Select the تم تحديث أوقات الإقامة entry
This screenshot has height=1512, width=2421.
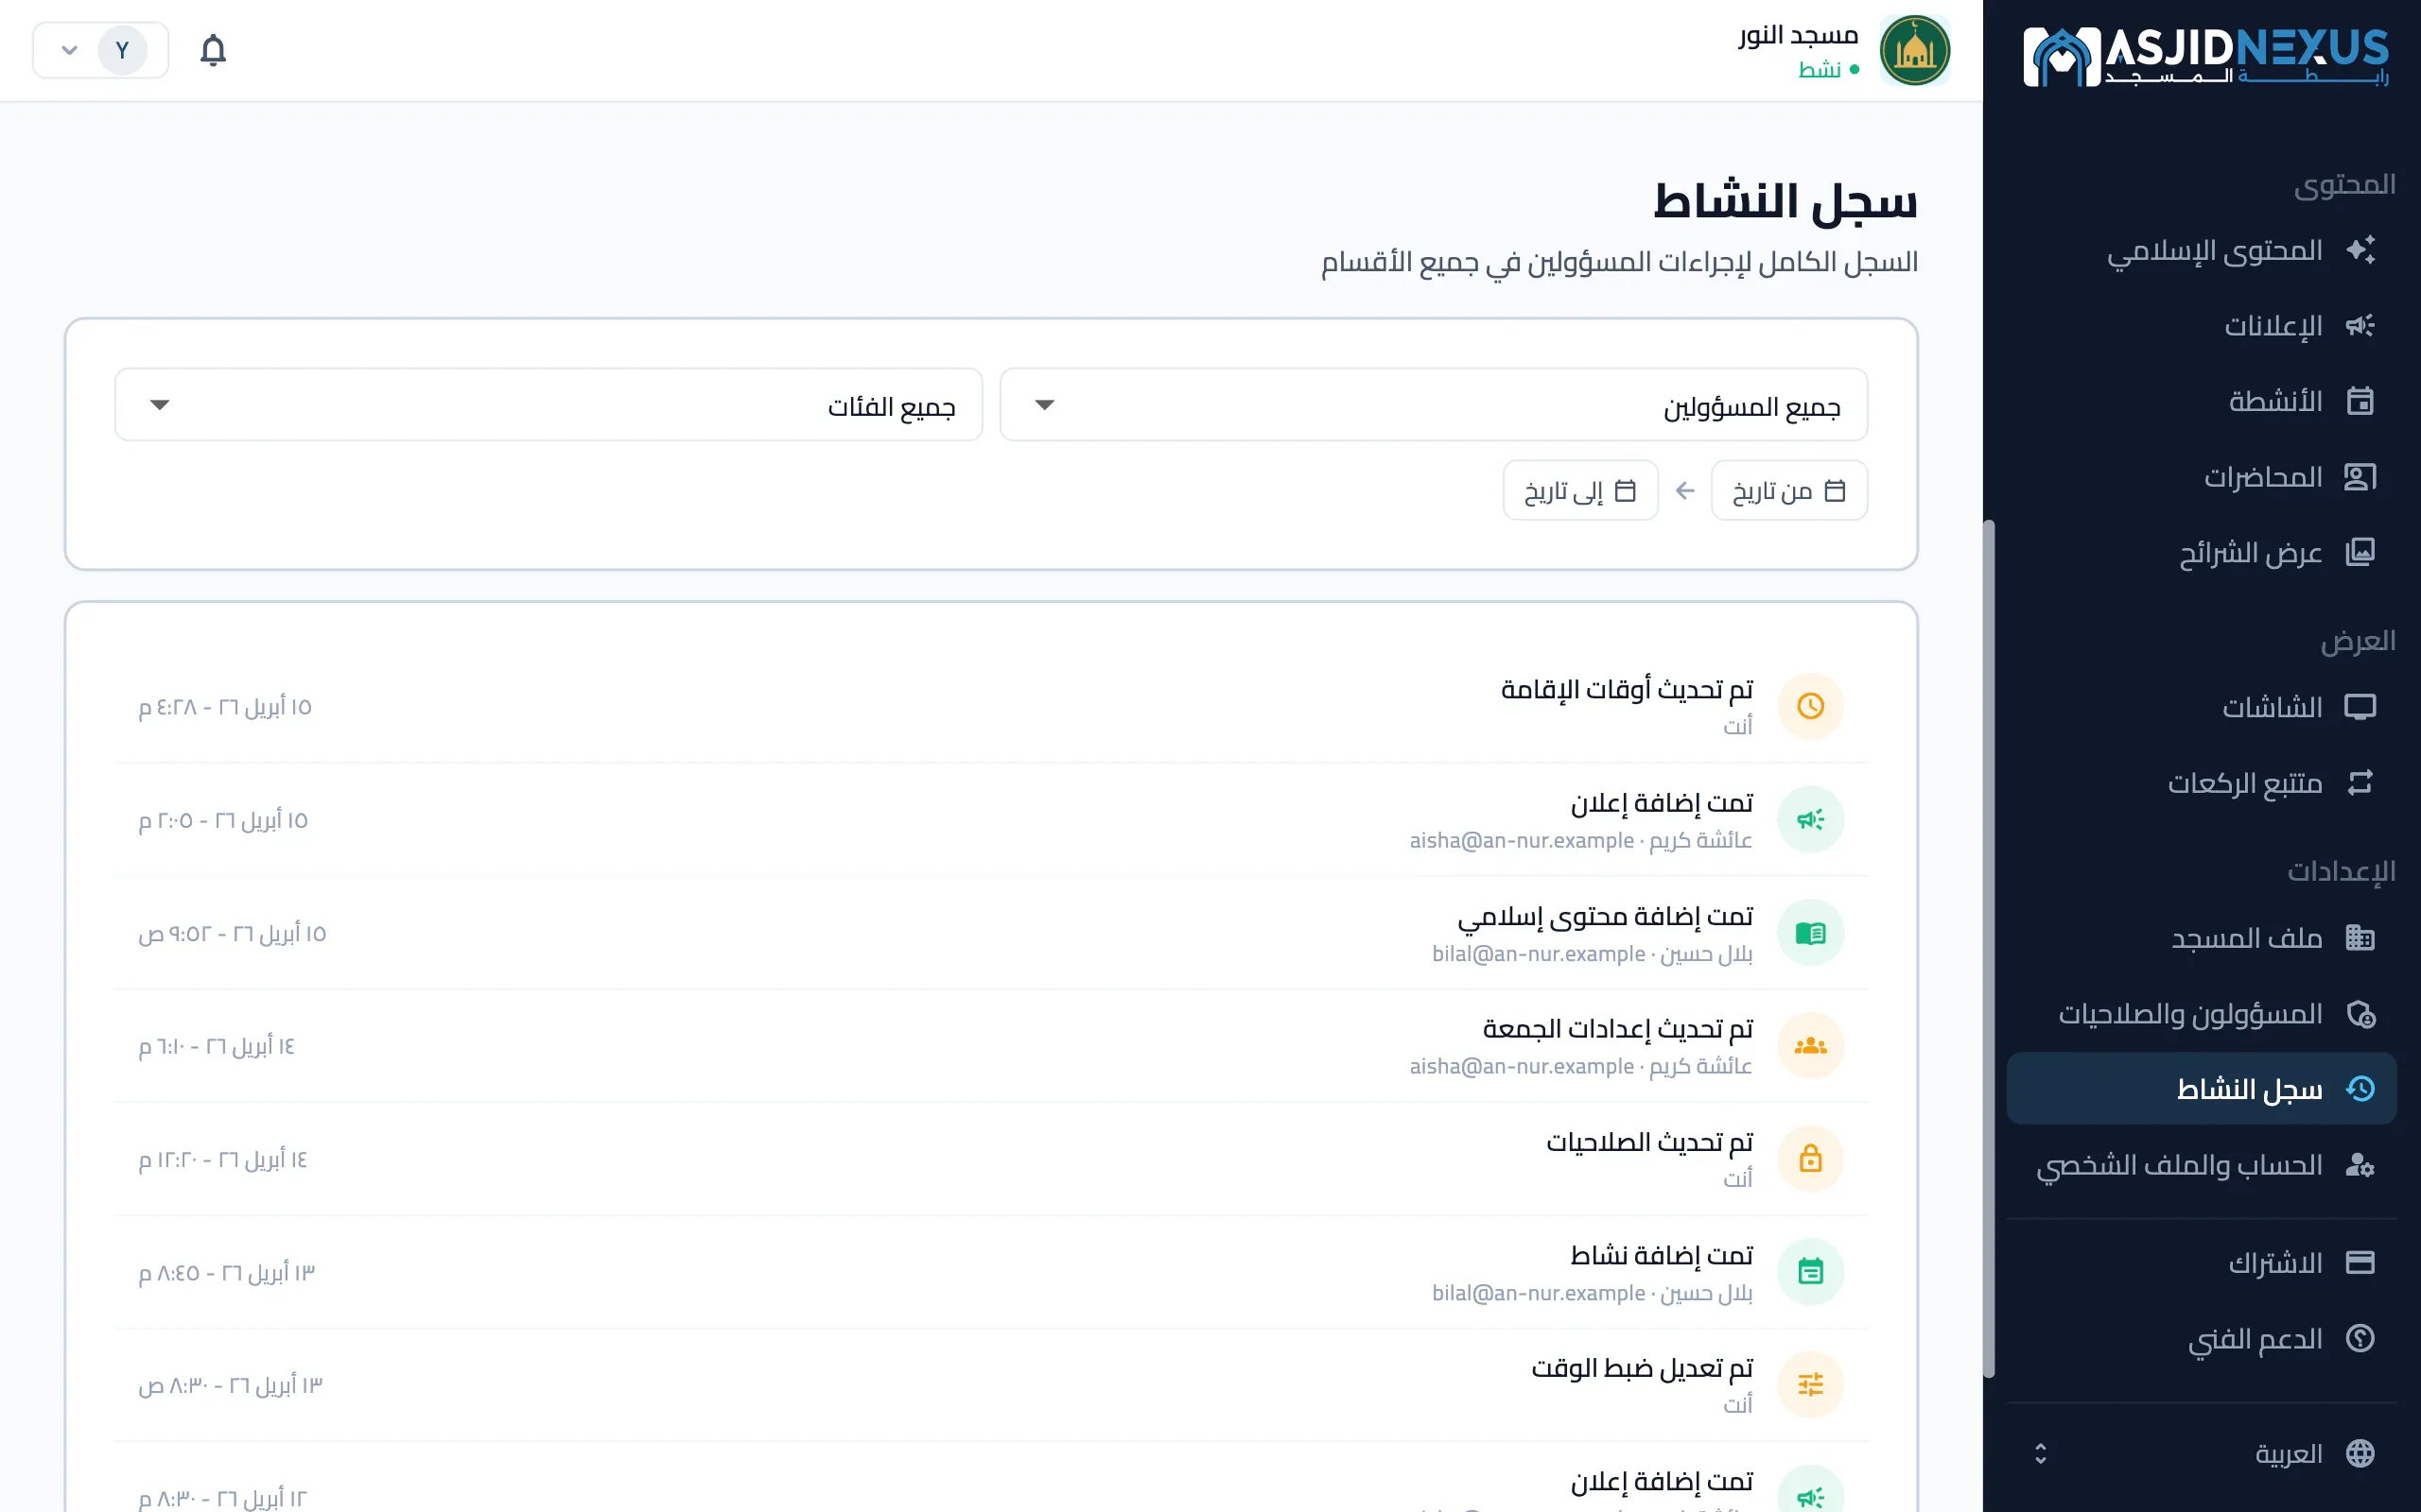[990, 706]
